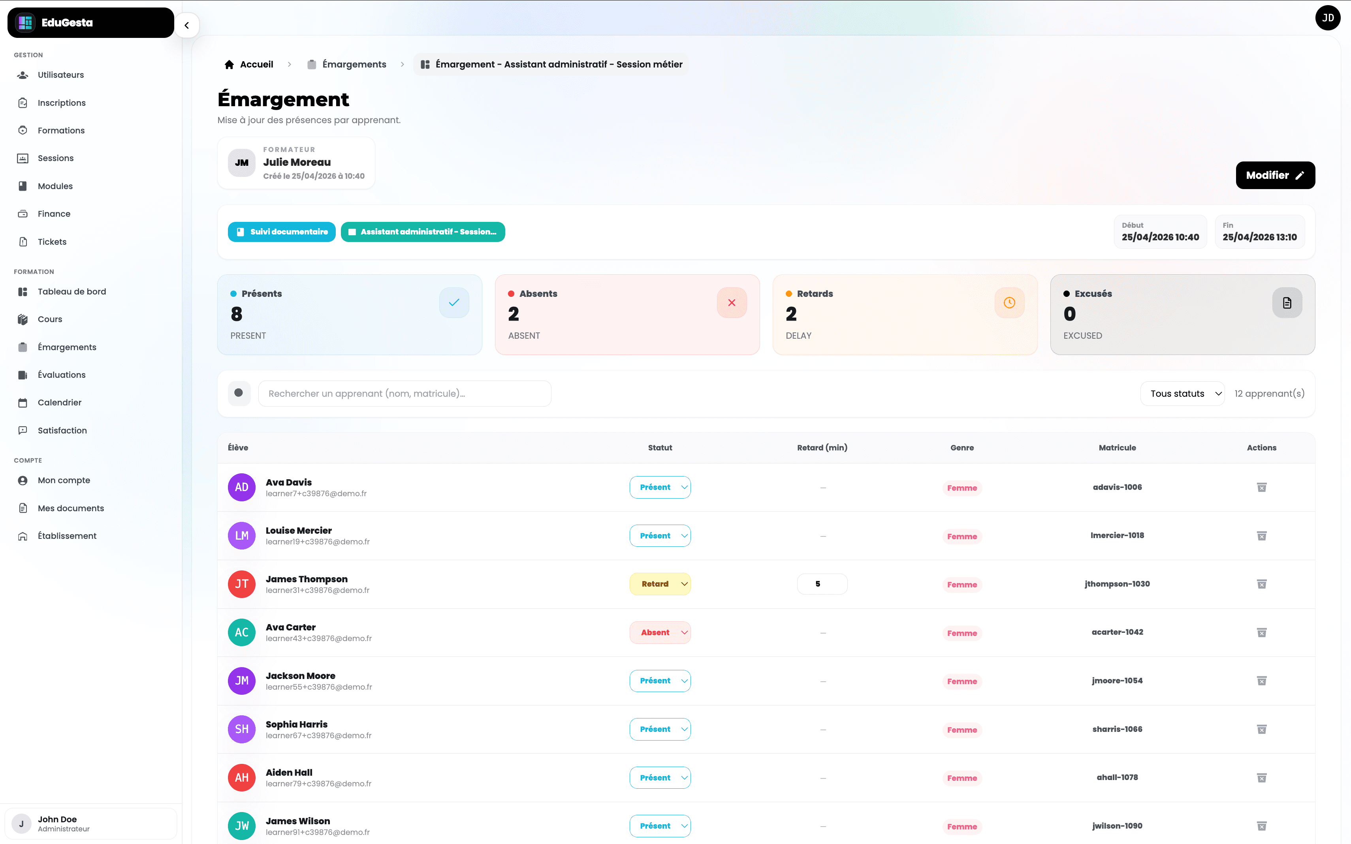The image size is (1351, 844).
Task: Click the delete icon for James Thompson
Action: pos(1261,584)
